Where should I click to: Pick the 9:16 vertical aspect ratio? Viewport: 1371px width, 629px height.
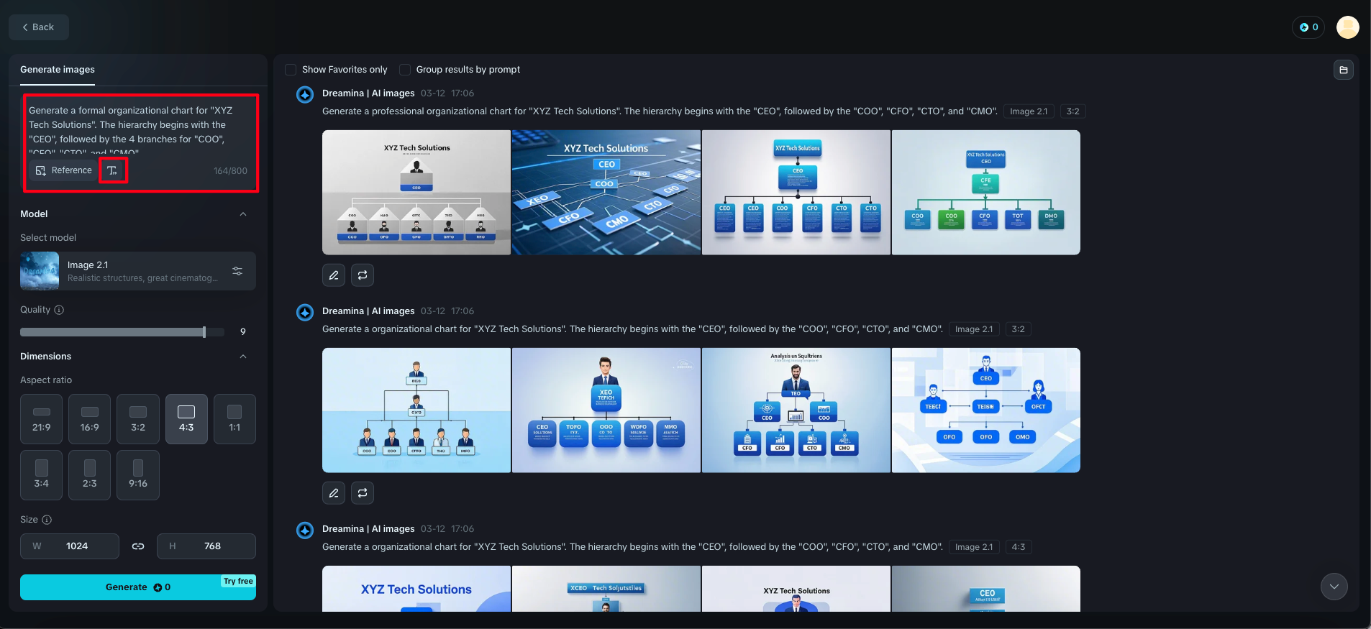click(x=138, y=475)
